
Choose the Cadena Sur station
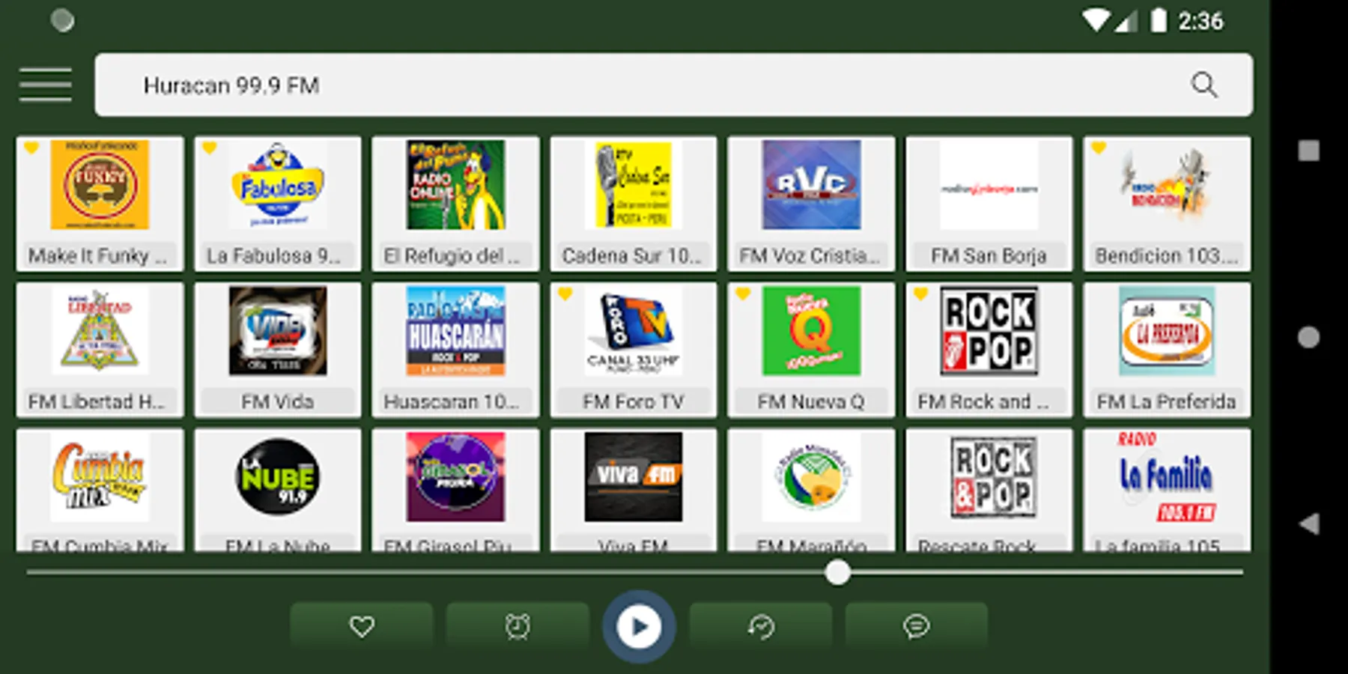pyautogui.click(x=634, y=204)
